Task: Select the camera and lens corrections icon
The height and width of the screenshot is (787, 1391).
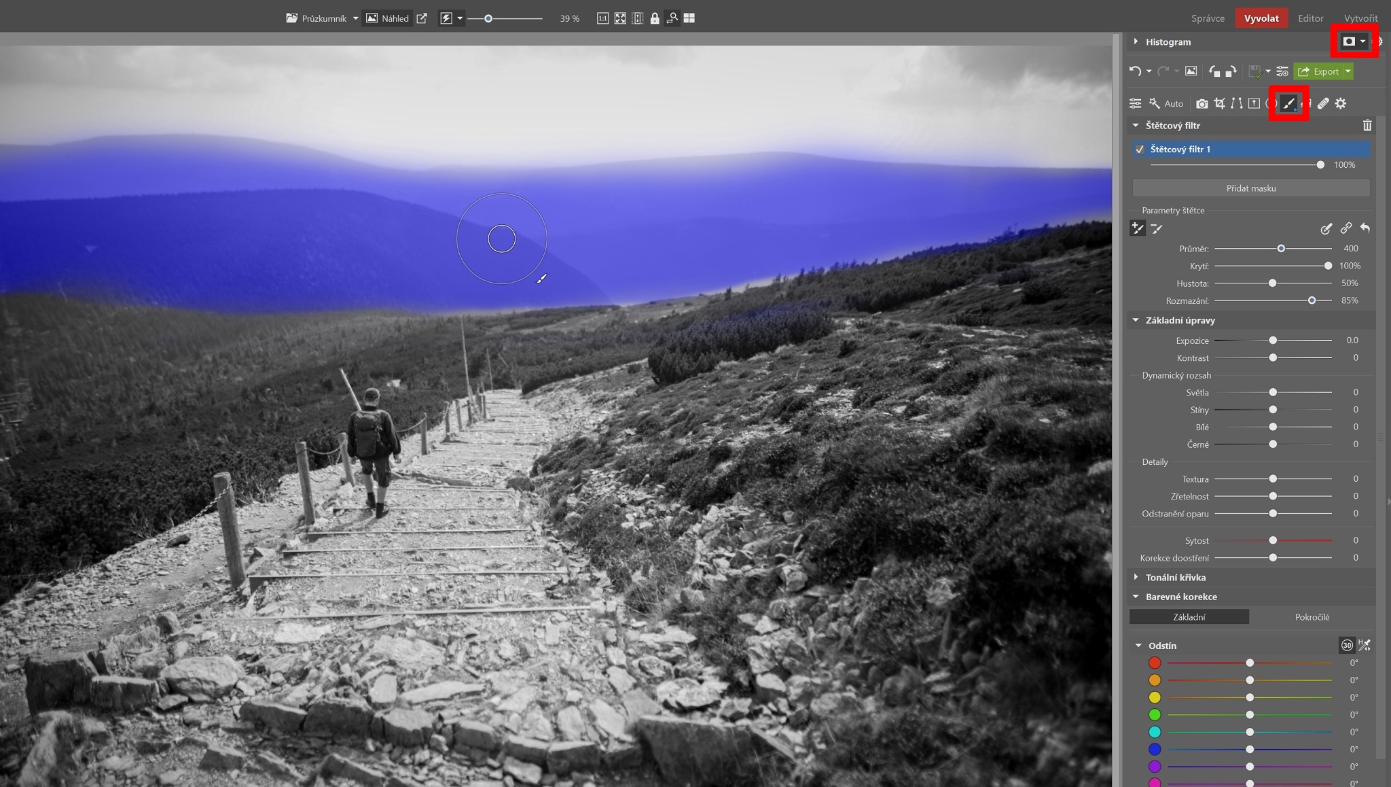Action: pos(1202,103)
